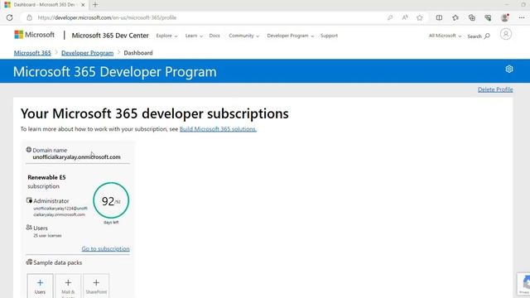Add the SharePoint sample data pack

pyautogui.click(x=96, y=286)
